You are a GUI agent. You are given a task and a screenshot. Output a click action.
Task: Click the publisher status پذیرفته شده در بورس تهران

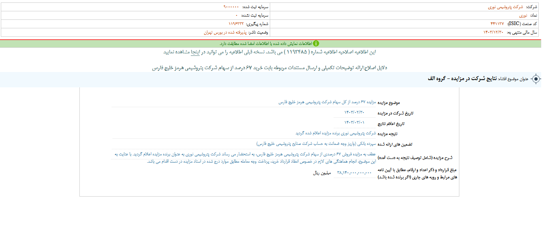tap(226, 32)
